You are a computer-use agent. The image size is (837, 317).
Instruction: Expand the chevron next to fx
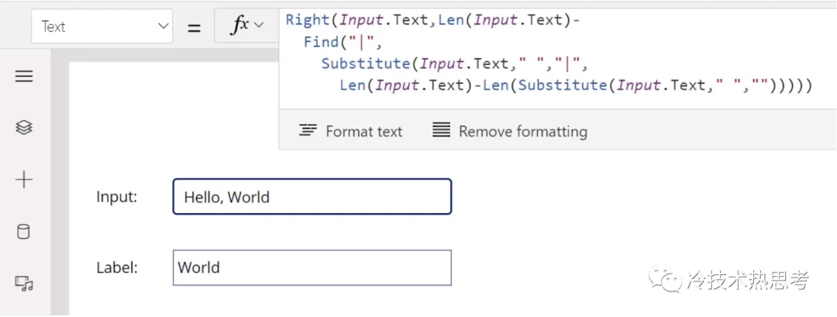[x=259, y=26]
